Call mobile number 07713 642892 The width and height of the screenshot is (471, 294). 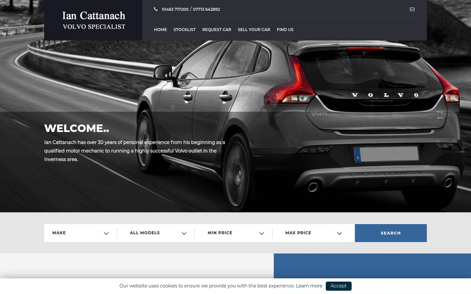click(206, 9)
